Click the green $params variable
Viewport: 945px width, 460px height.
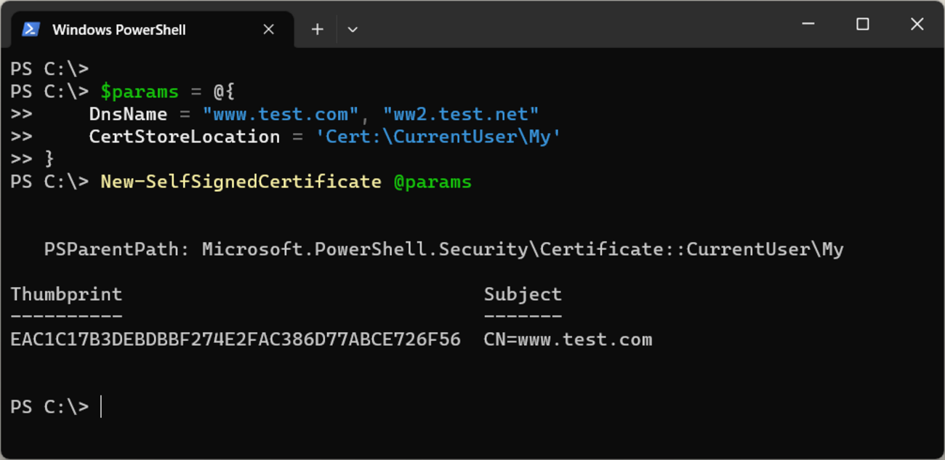click(139, 92)
